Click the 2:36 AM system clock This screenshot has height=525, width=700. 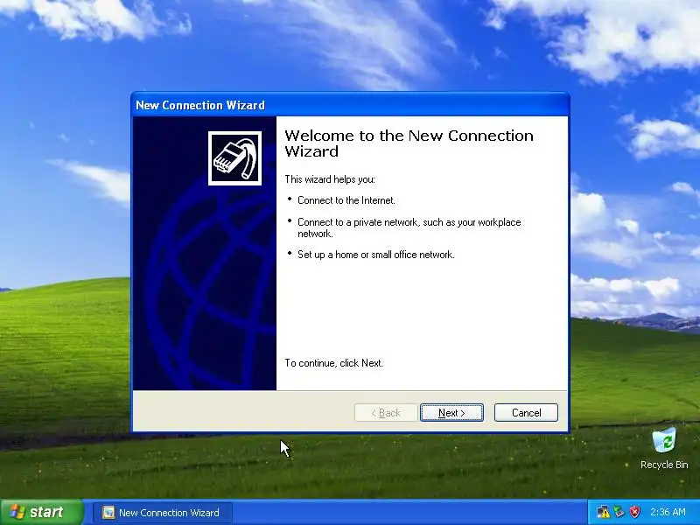(x=668, y=512)
